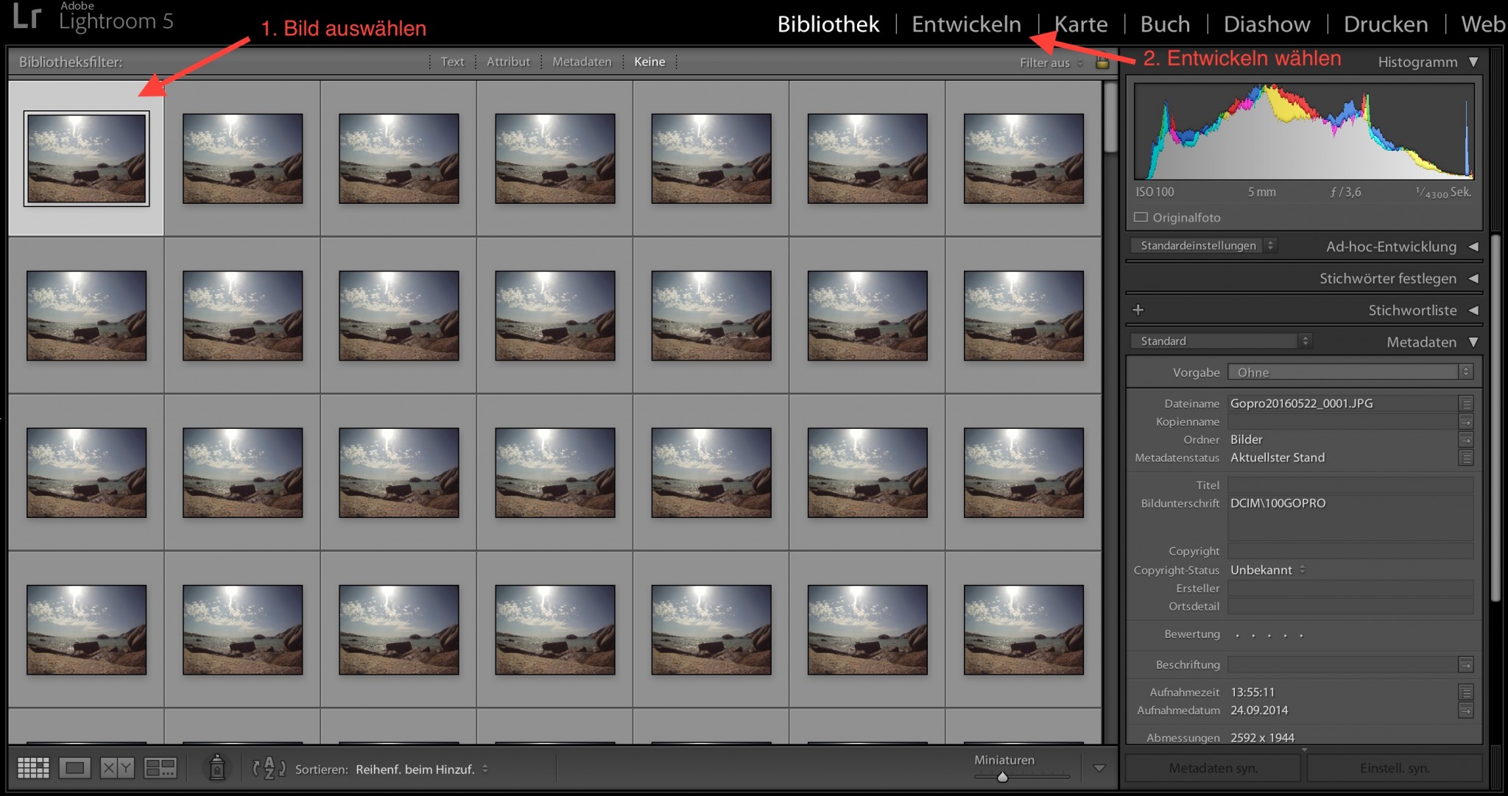1508x796 pixels.
Task: Click Einstell. syn. button
Action: 1395,768
